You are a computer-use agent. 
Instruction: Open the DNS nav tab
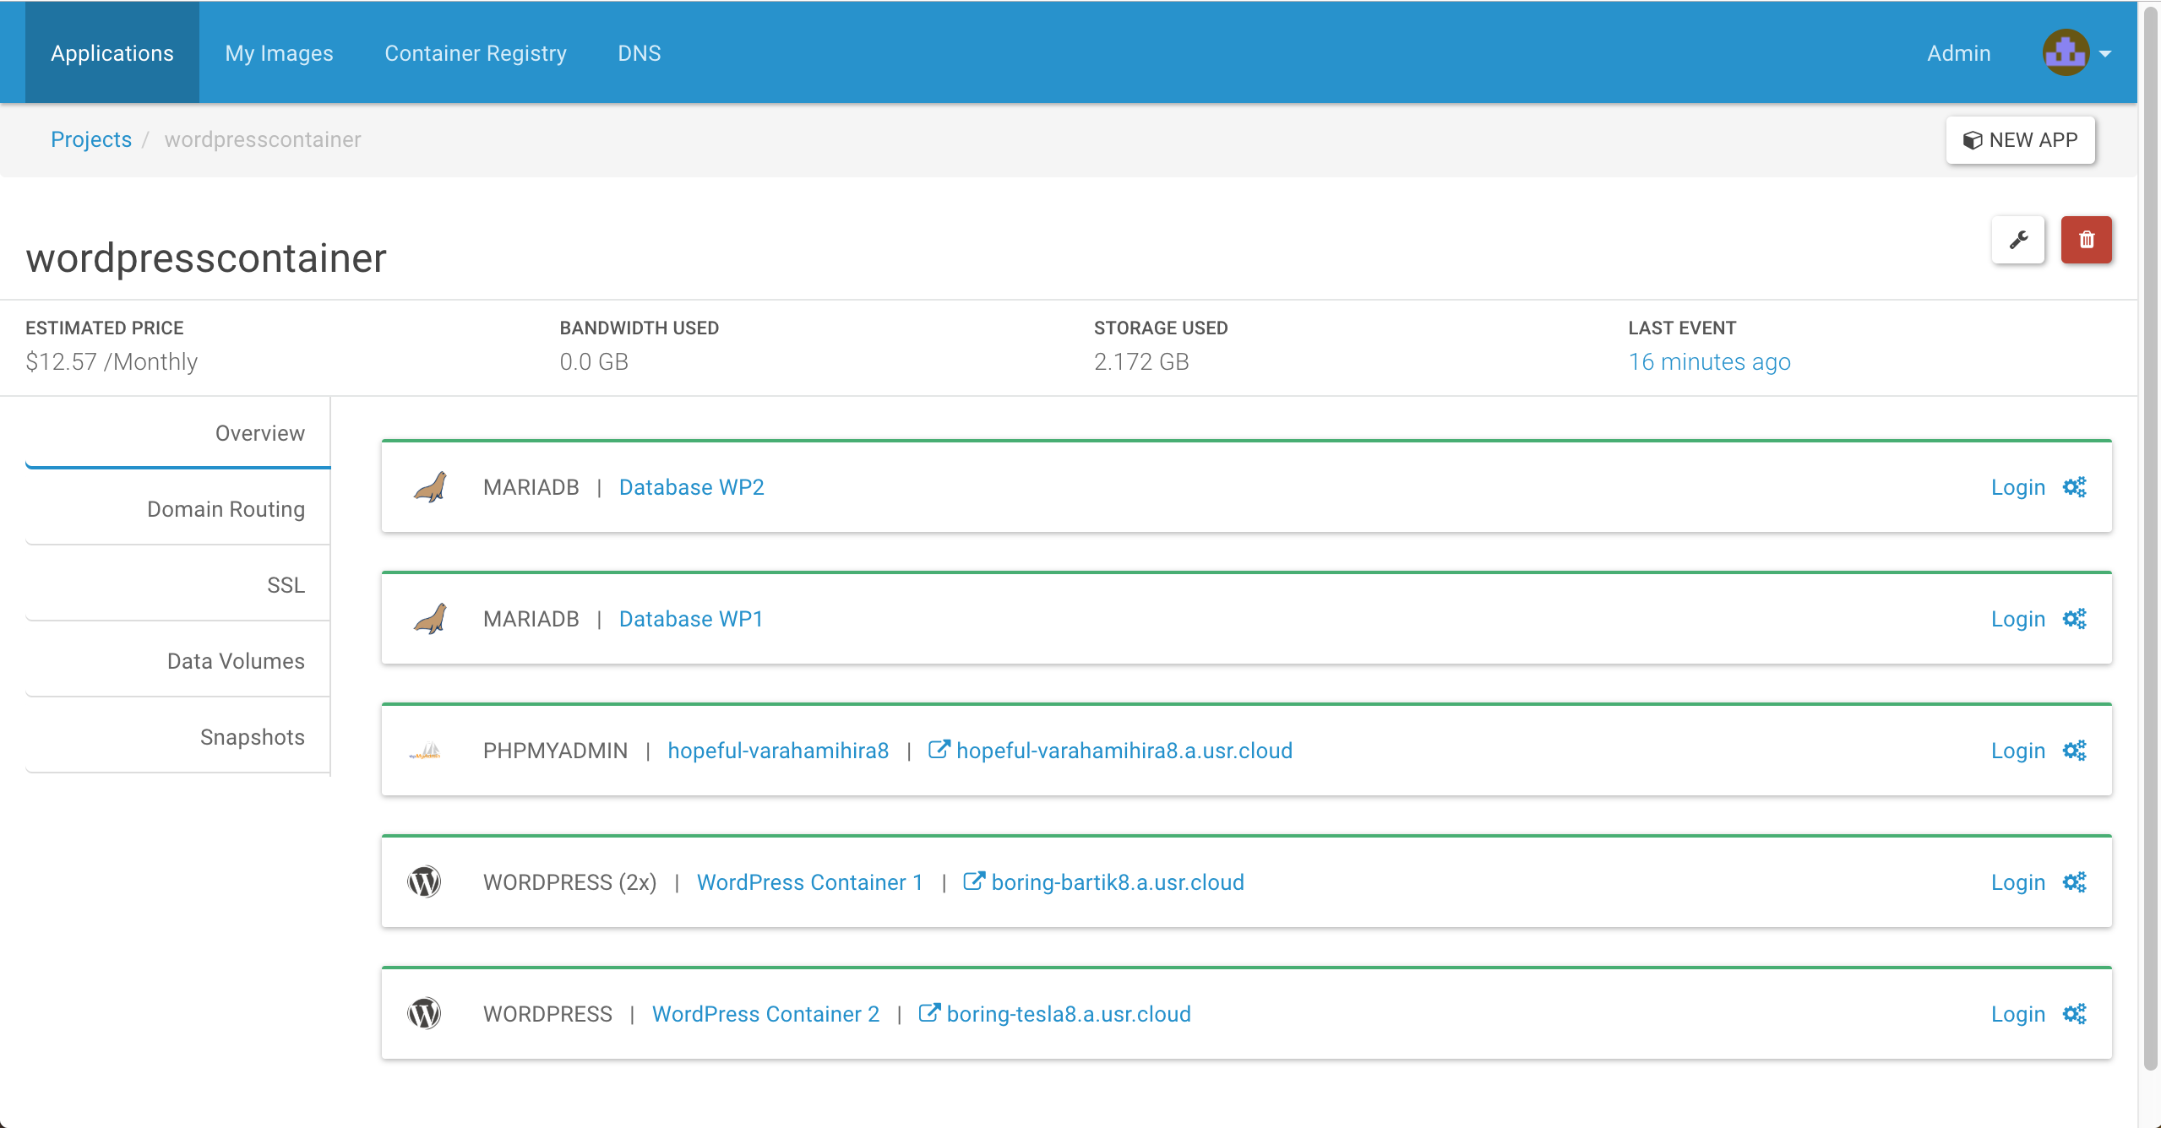pos(640,53)
